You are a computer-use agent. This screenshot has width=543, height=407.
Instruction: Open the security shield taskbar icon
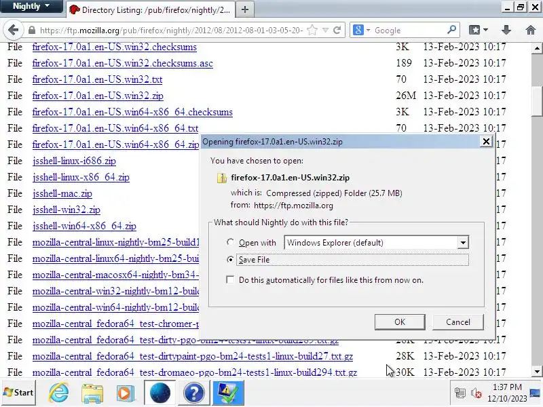pos(228,393)
